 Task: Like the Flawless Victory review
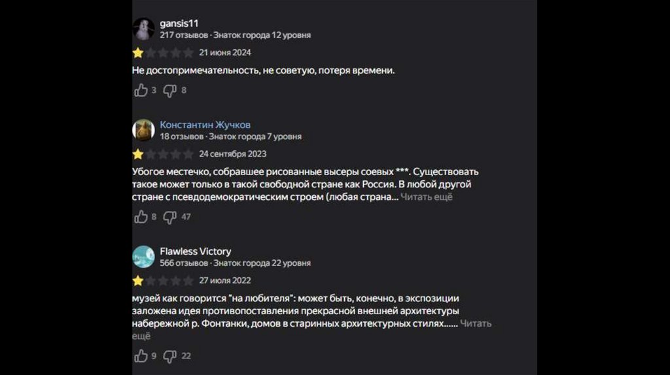(x=141, y=356)
